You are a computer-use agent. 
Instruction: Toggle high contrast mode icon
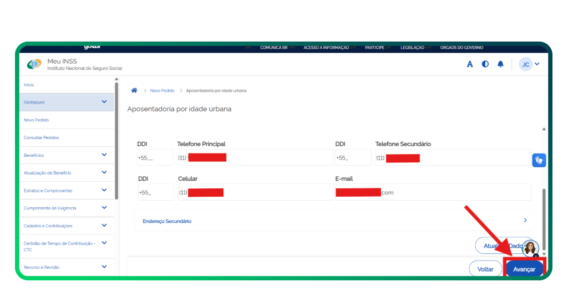[485, 64]
